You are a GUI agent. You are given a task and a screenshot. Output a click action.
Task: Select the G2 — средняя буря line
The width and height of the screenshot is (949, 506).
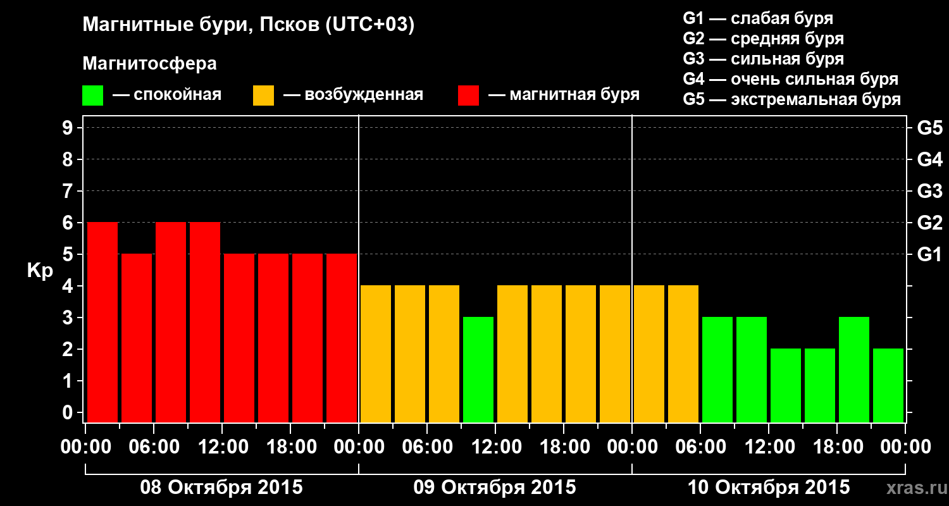764,39
